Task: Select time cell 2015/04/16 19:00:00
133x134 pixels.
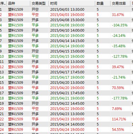Action: 67,67
